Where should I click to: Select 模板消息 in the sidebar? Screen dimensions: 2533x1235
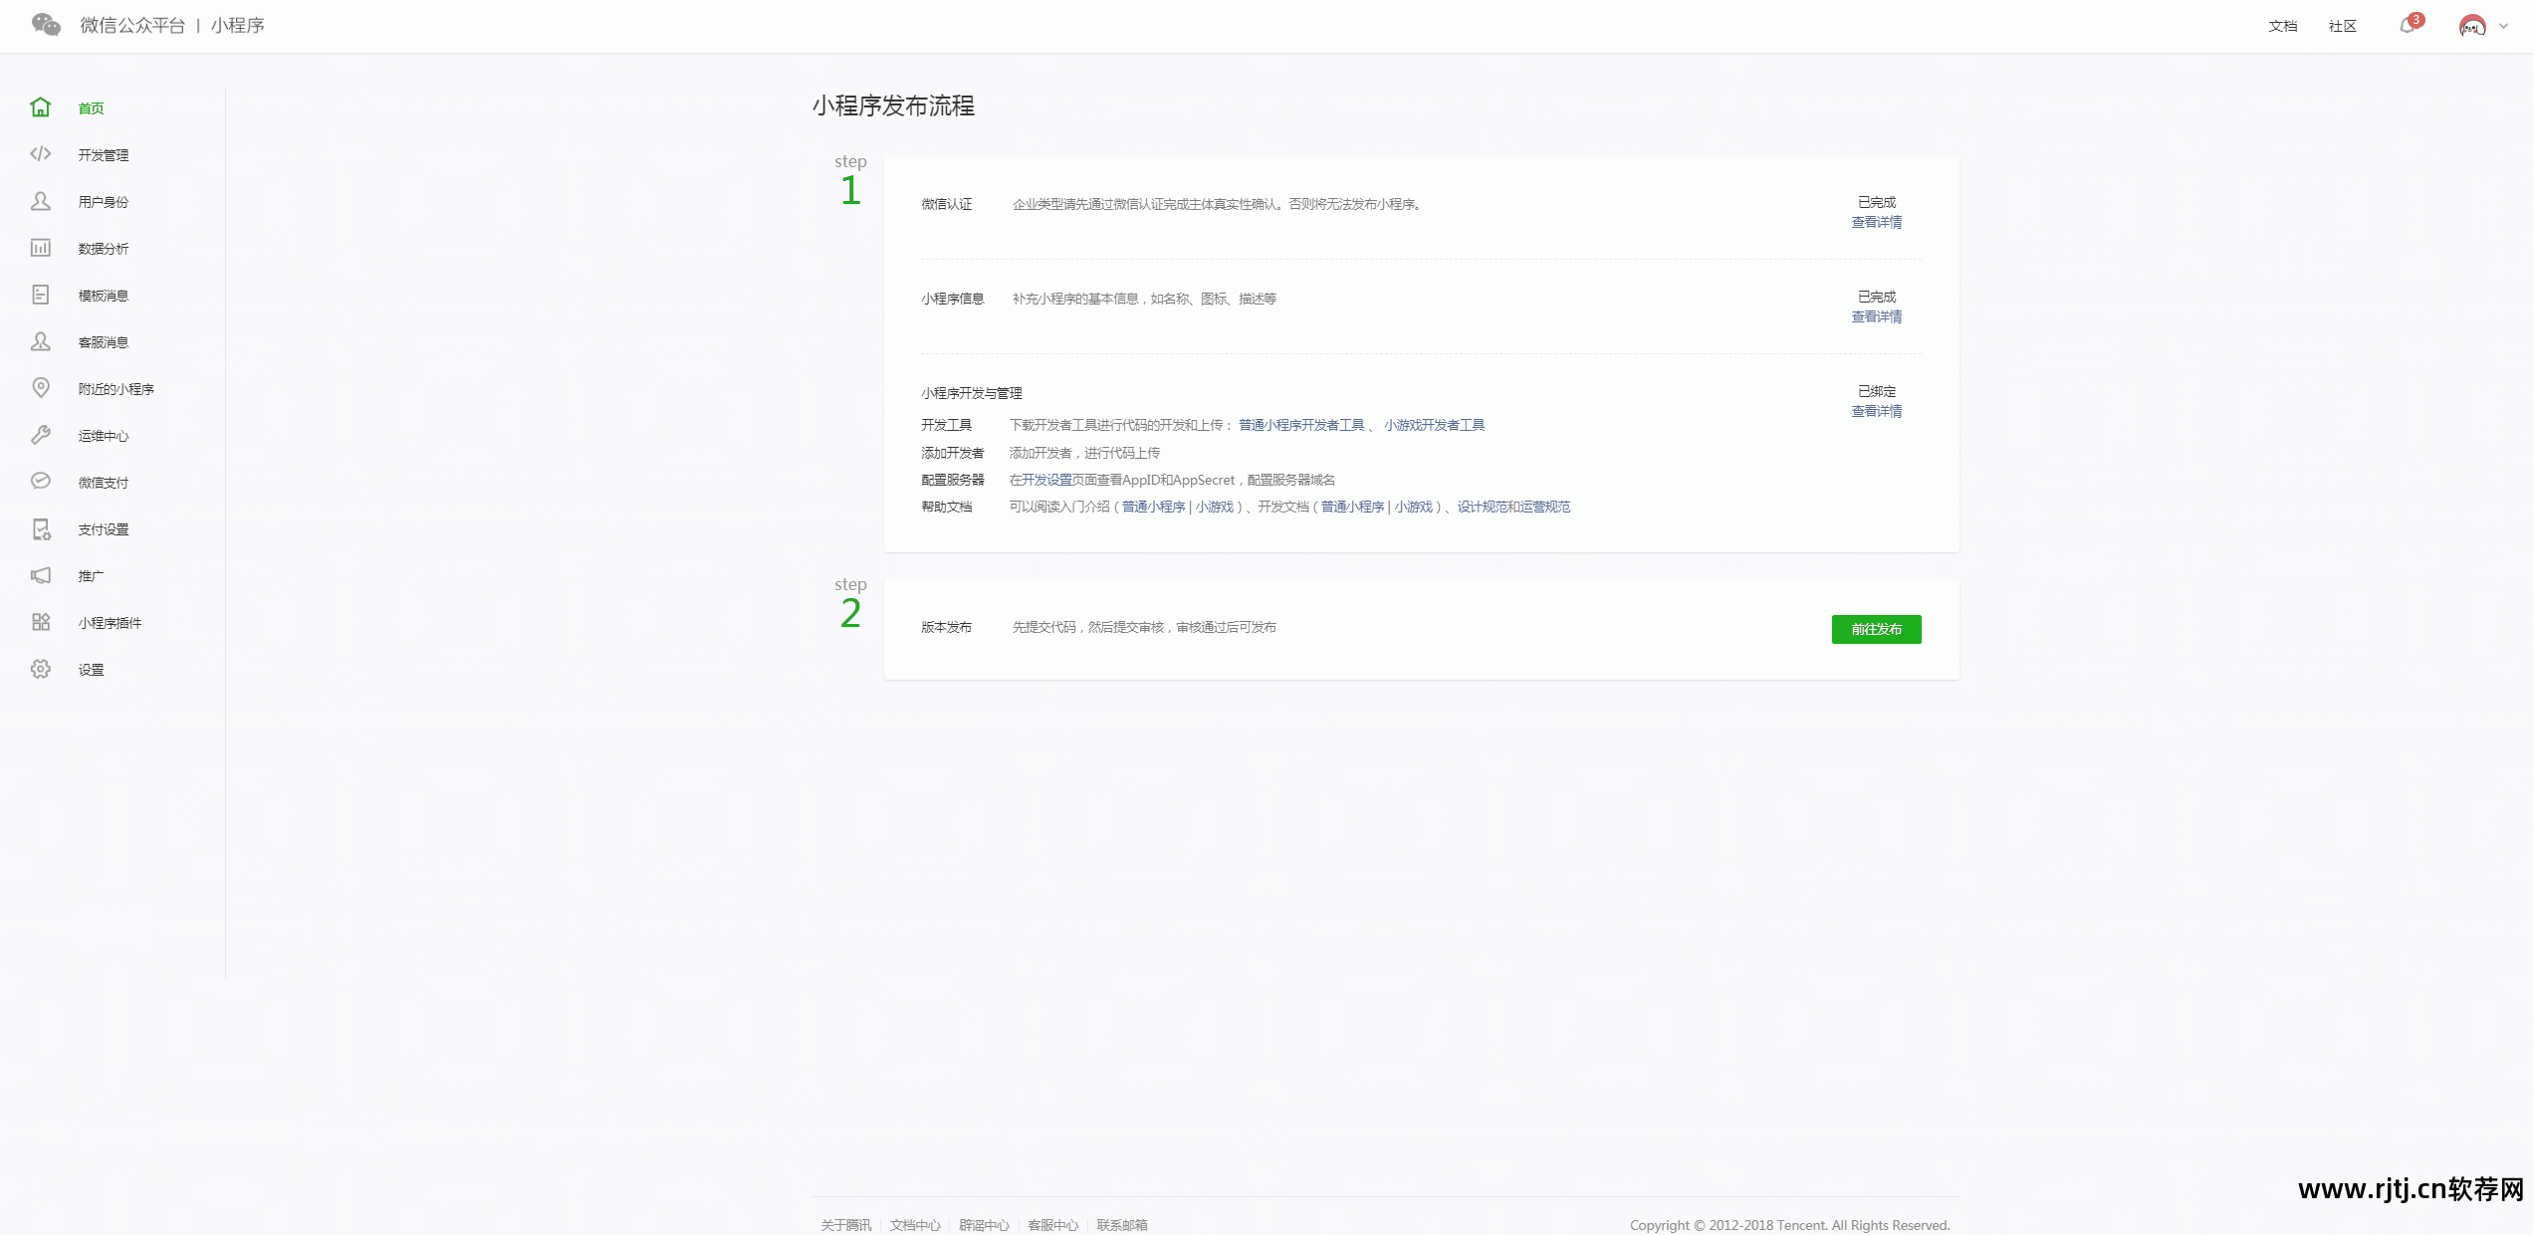103,296
